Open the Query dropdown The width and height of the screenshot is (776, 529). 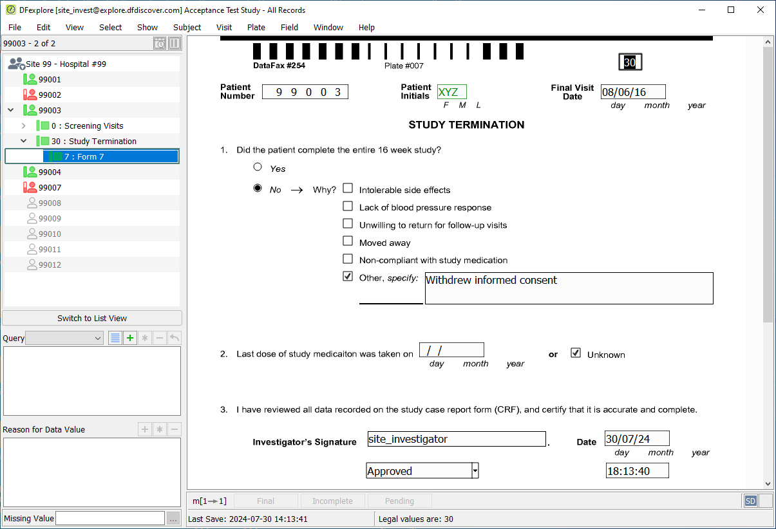coord(64,338)
